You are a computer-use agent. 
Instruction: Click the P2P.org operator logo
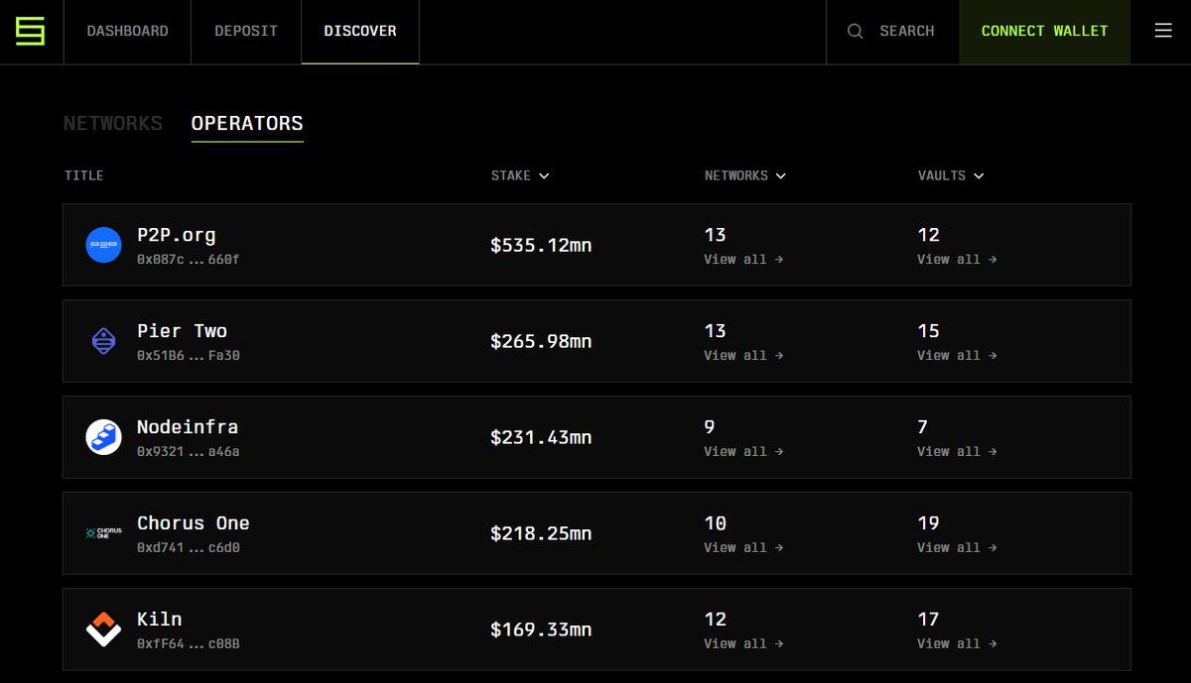[x=103, y=245]
